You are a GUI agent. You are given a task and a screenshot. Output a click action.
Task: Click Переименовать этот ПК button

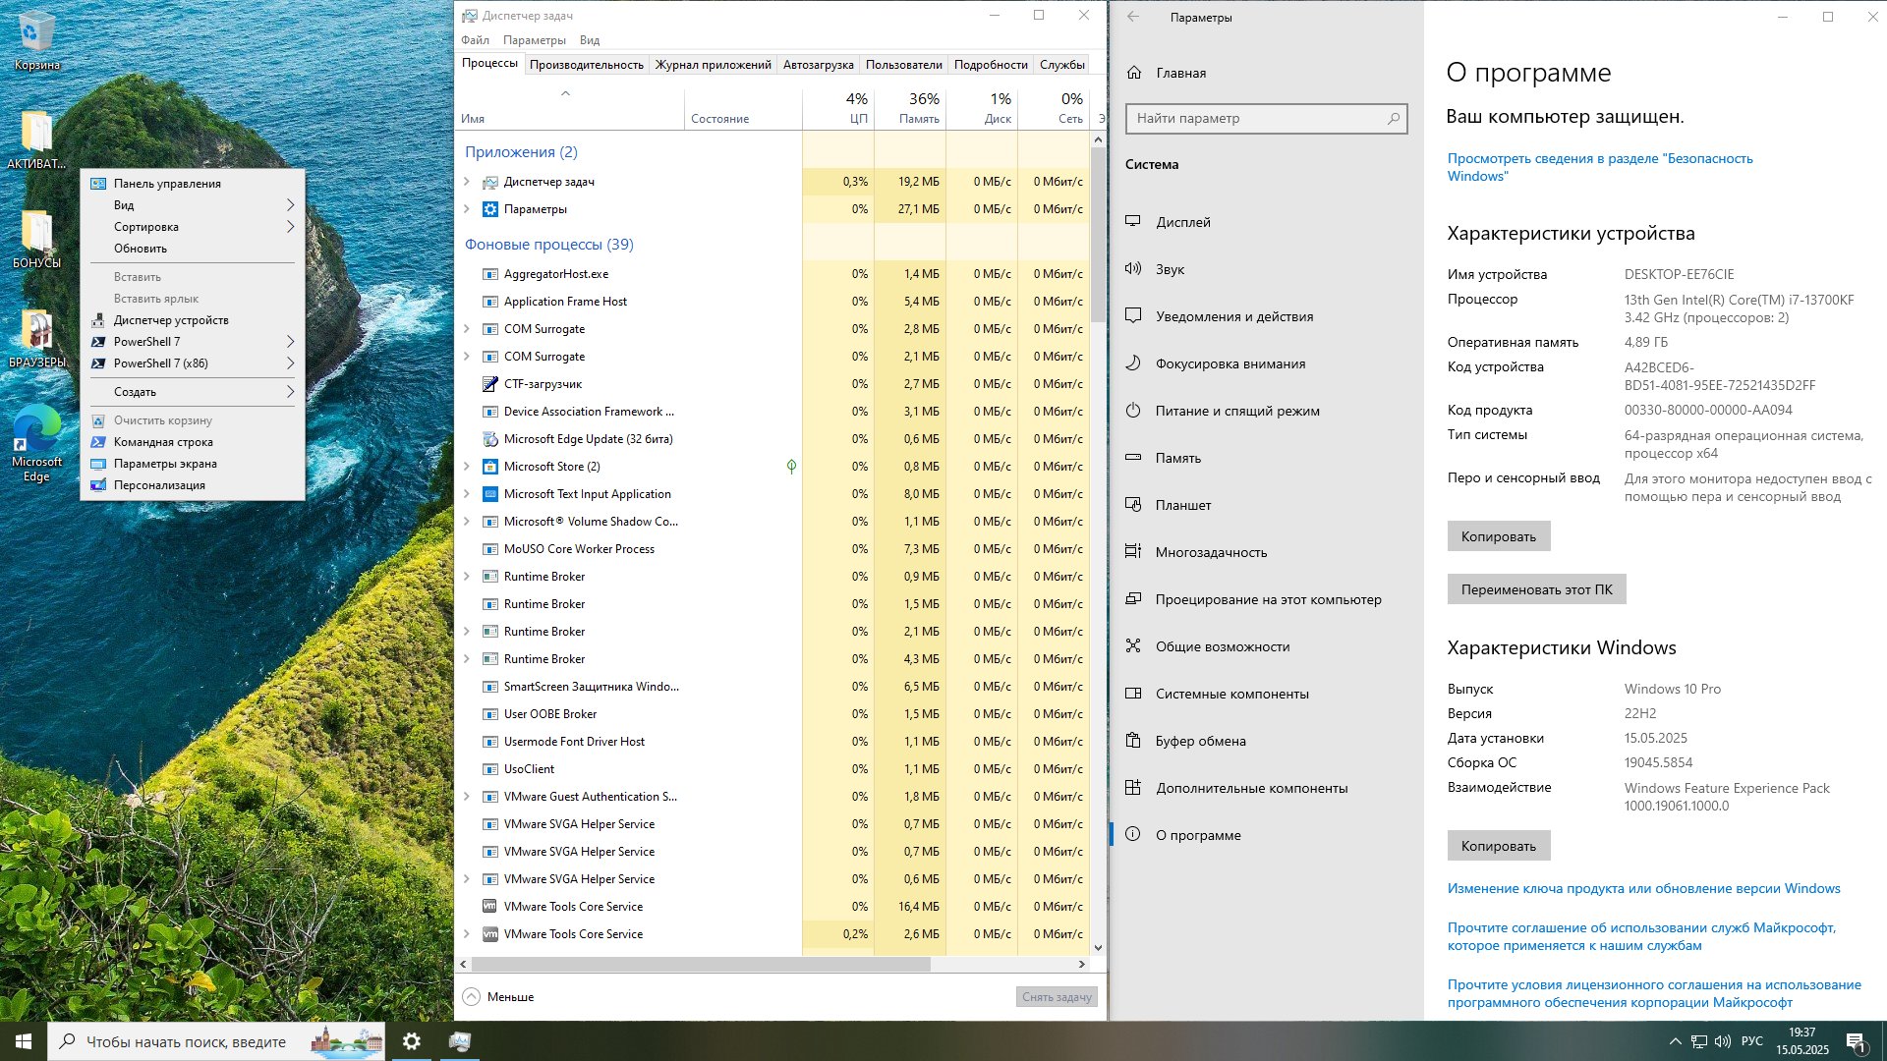pyautogui.click(x=1536, y=589)
